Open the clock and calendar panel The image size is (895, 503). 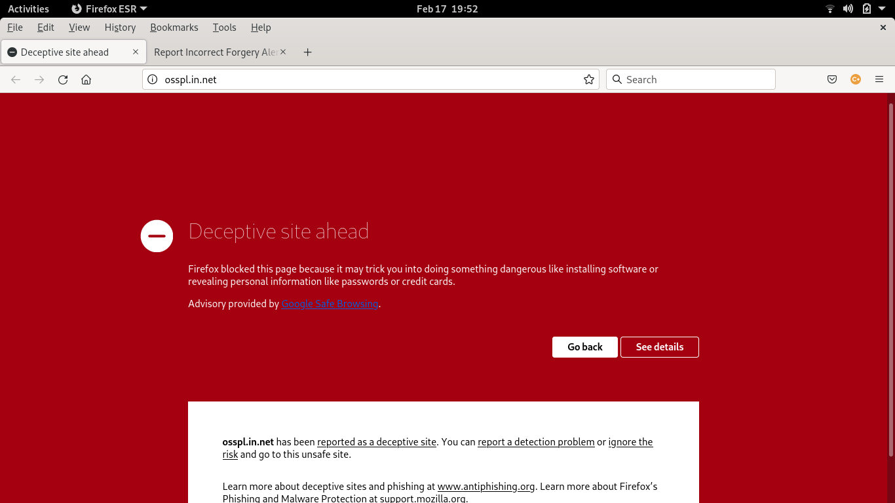(447, 9)
